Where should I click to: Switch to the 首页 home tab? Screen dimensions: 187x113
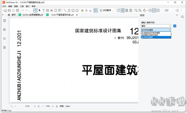pos(12,15)
